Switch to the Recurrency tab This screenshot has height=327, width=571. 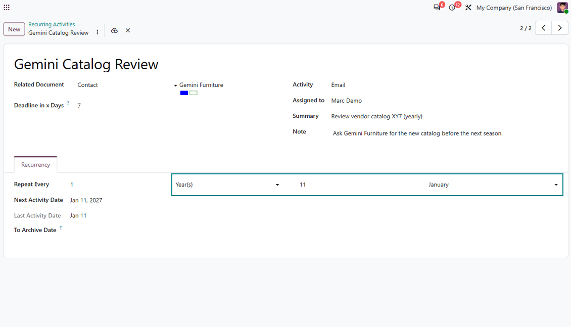pyautogui.click(x=36, y=165)
